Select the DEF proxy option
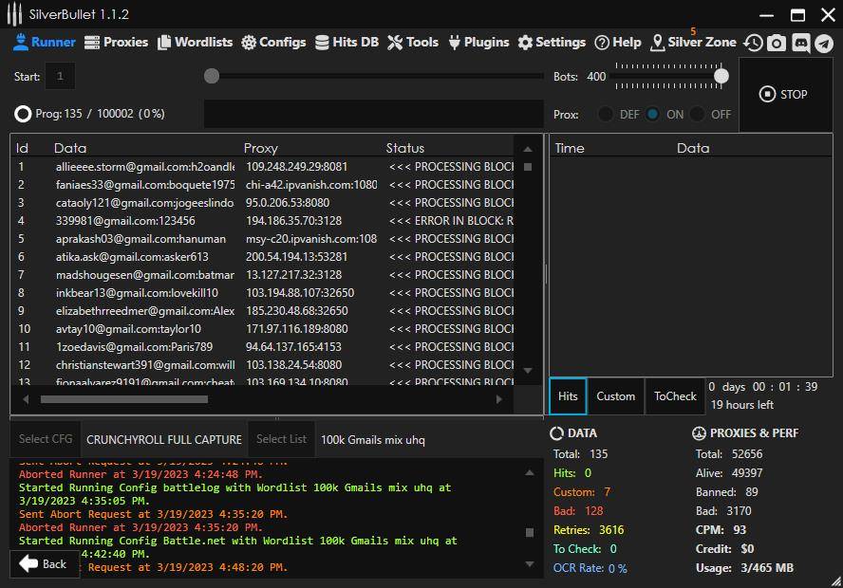This screenshot has height=588, width=843. coord(604,113)
